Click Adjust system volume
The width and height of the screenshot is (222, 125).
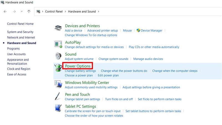pos(79,59)
